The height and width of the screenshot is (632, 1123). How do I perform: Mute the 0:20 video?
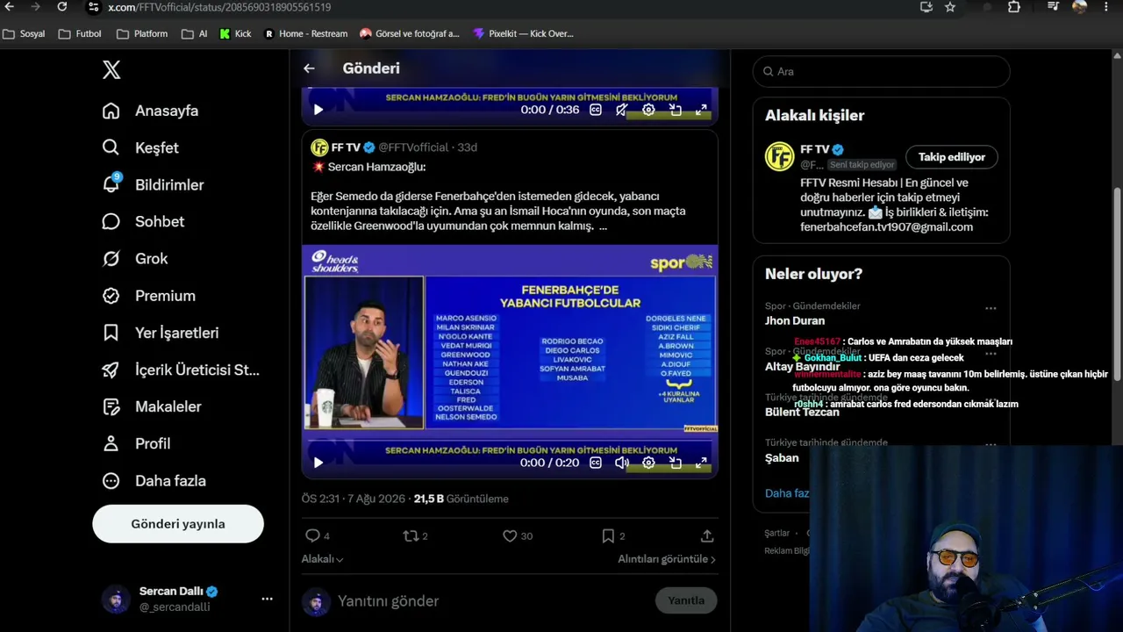point(622,463)
